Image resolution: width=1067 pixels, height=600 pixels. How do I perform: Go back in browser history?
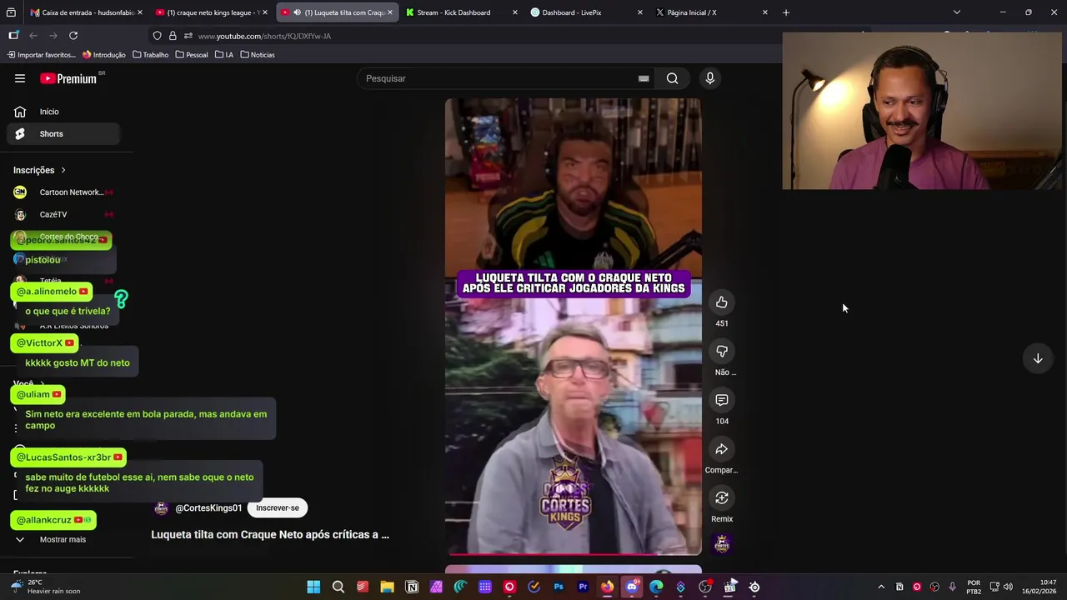(33, 36)
